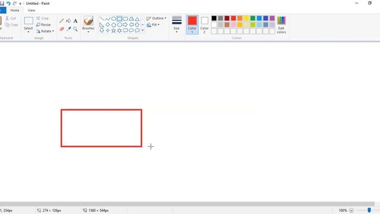Click the Crop button
Screen dimensions: 380x214
click(43, 18)
